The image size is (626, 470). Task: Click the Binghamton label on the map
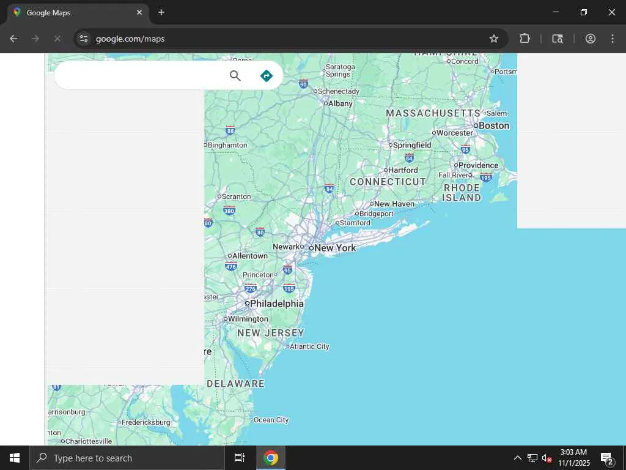(227, 145)
